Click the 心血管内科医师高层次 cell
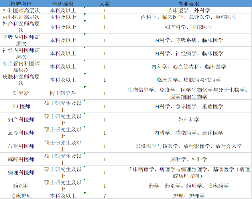Viewport: 252px width, 199px height. coord(21,66)
